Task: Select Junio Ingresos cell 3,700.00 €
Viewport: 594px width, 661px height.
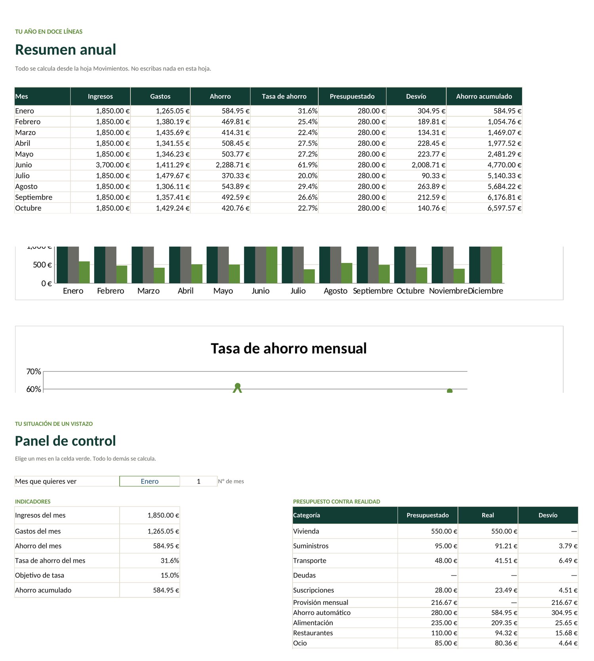Action: [x=101, y=165]
